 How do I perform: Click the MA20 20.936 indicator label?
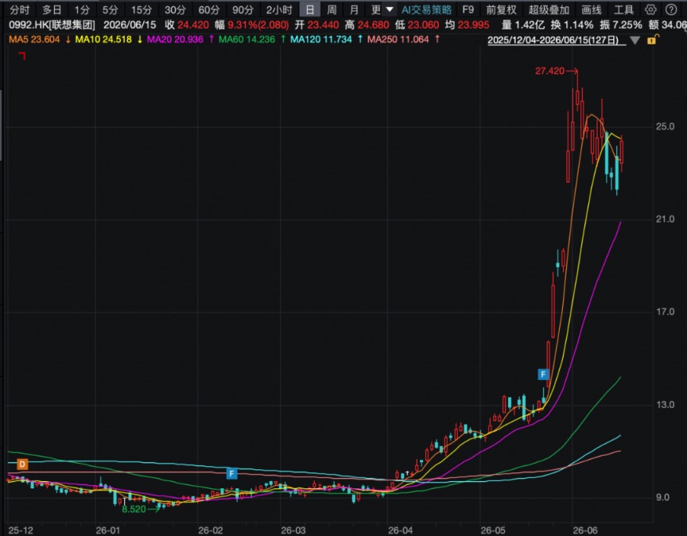pyautogui.click(x=175, y=40)
